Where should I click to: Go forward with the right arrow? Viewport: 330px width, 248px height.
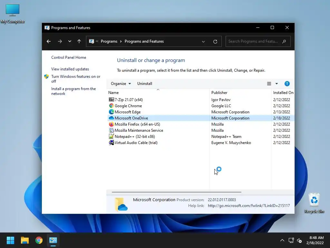tap(60, 41)
